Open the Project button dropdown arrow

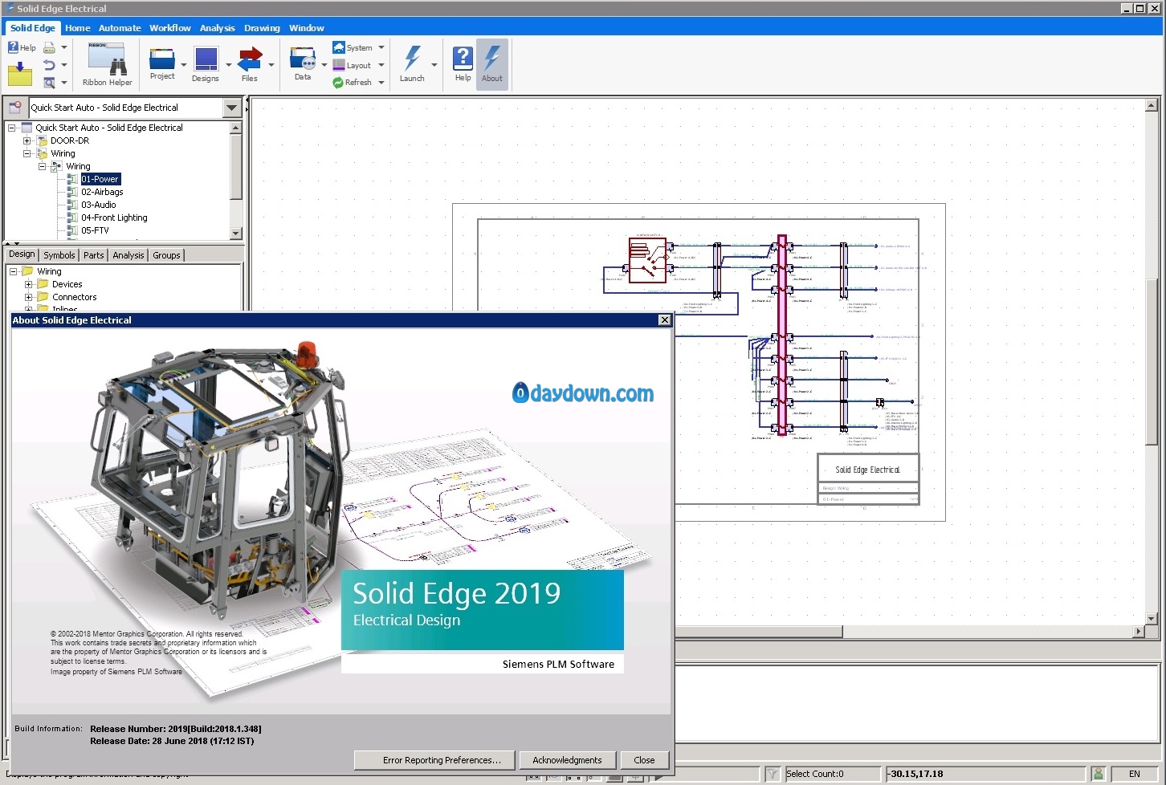[184, 65]
